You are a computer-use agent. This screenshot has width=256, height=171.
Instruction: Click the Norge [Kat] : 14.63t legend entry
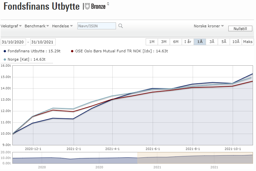coord(26,59)
